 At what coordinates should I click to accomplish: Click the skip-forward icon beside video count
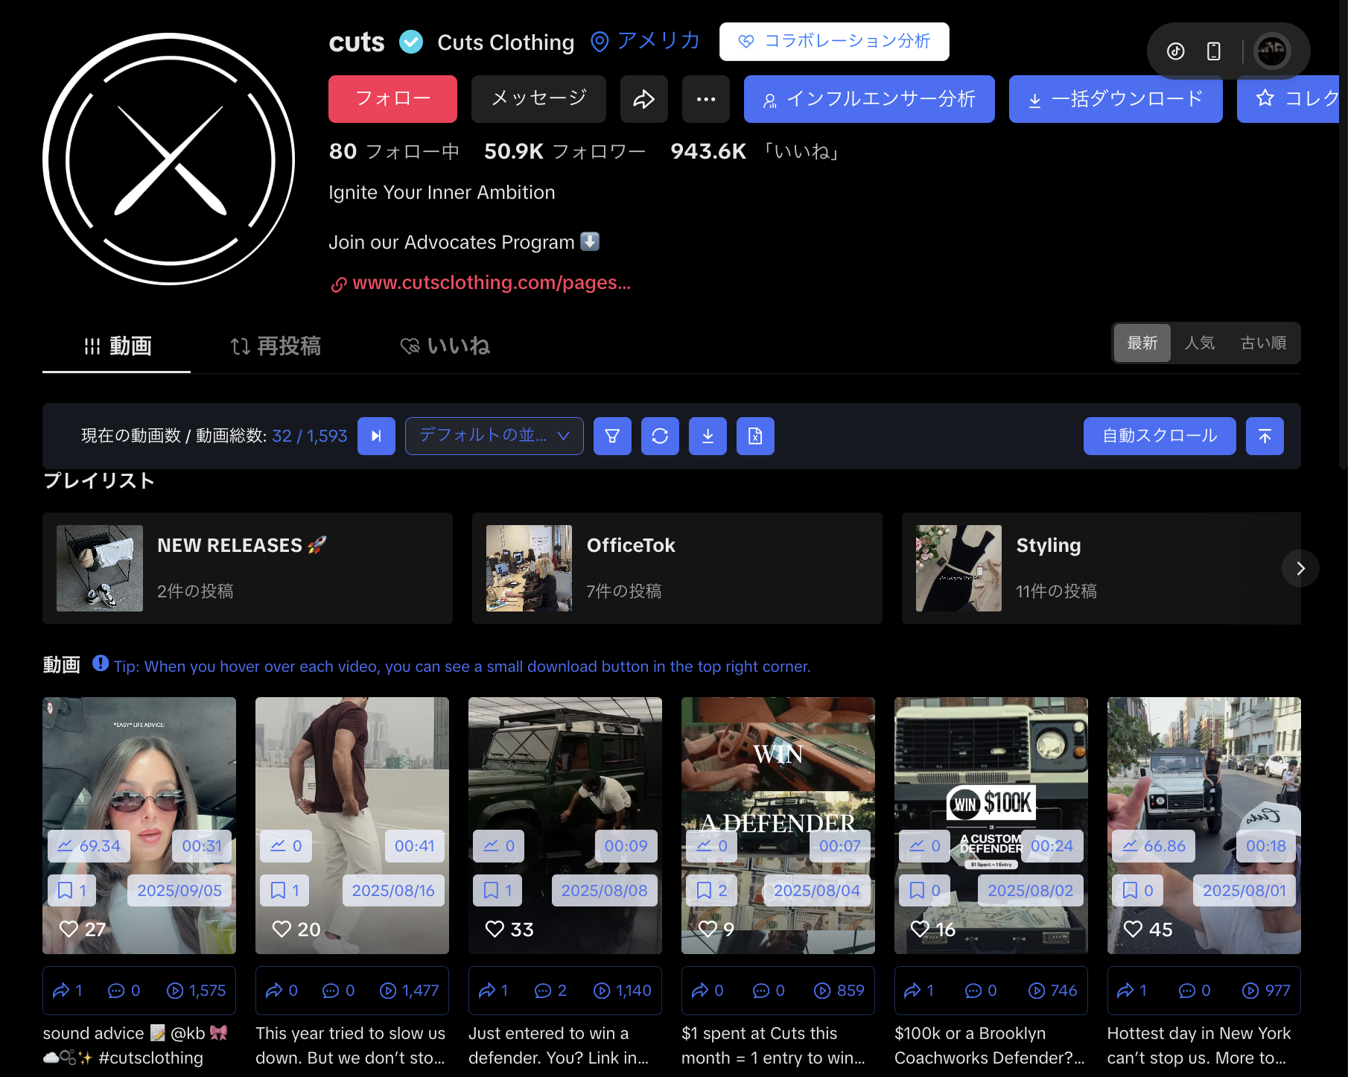pyautogui.click(x=376, y=436)
